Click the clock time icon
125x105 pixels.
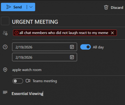click(5, 47)
